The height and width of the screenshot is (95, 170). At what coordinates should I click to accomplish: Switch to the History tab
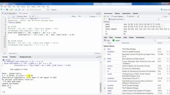pos(117,13)
